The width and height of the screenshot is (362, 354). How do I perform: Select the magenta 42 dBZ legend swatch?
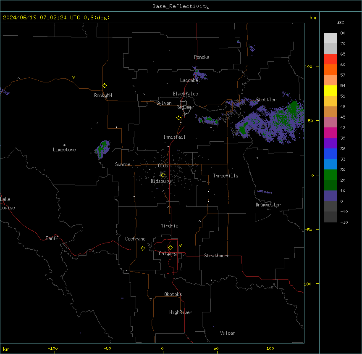point(330,132)
